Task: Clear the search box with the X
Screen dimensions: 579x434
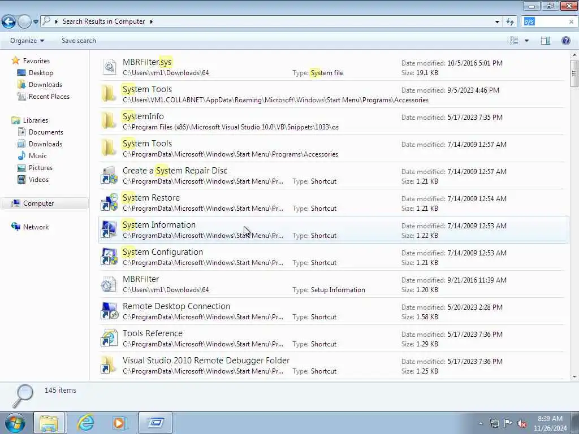Action: point(571,22)
